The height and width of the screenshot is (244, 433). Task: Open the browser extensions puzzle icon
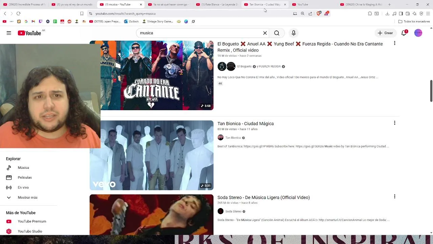coord(370,14)
